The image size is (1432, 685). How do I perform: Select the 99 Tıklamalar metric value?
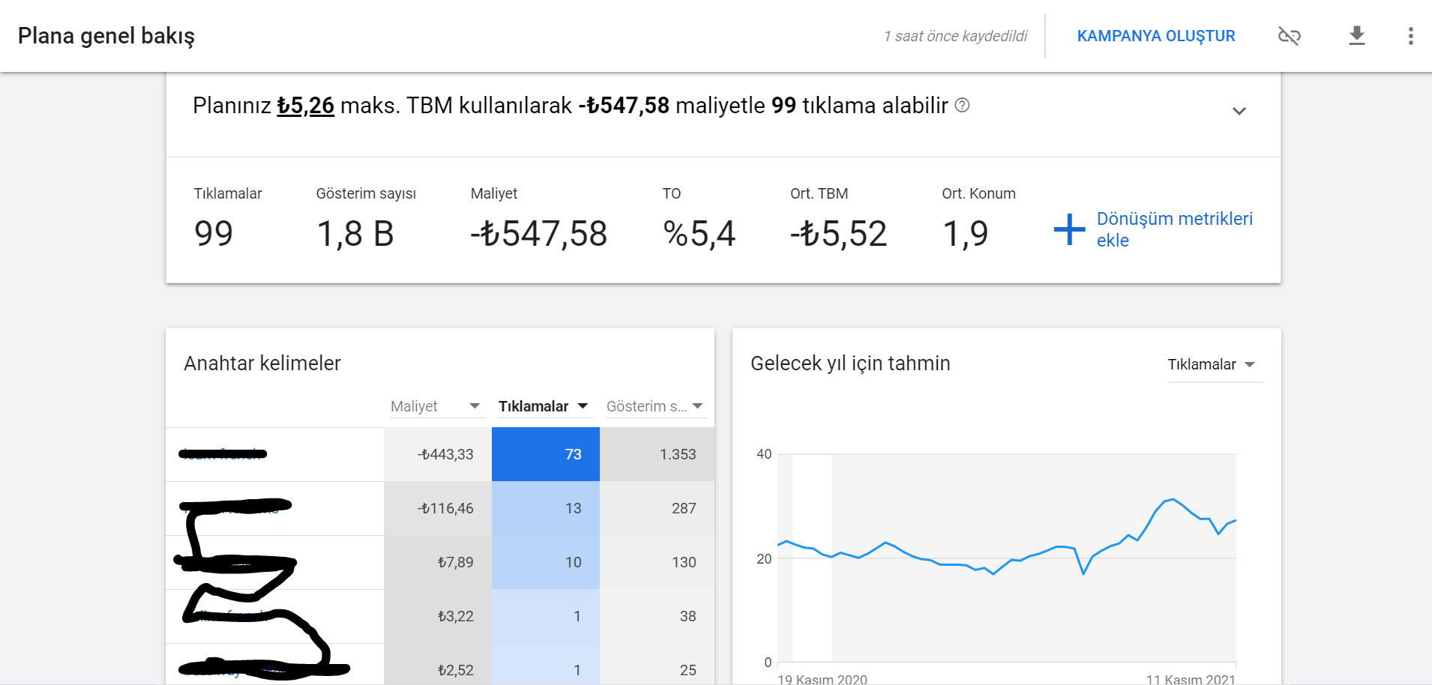click(214, 233)
